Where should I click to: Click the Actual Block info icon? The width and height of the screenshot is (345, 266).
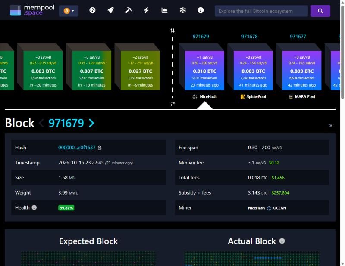coord(282,241)
